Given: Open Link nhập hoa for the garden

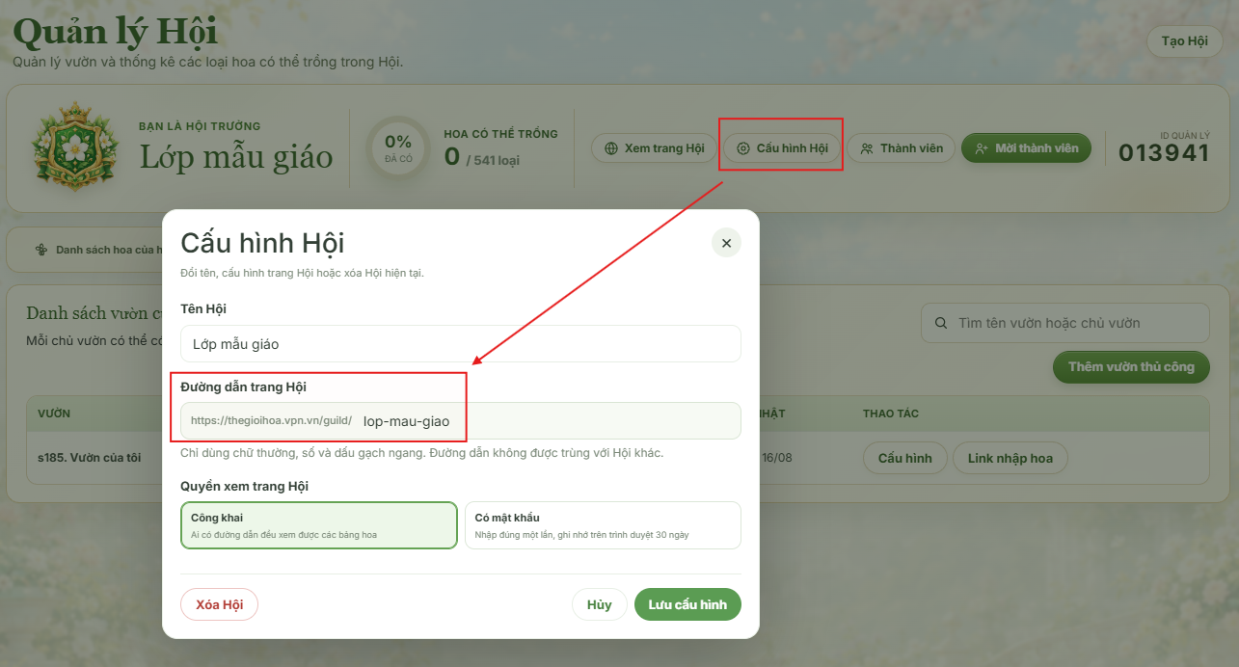Looking at the screenshot, I should [1010, 458].
